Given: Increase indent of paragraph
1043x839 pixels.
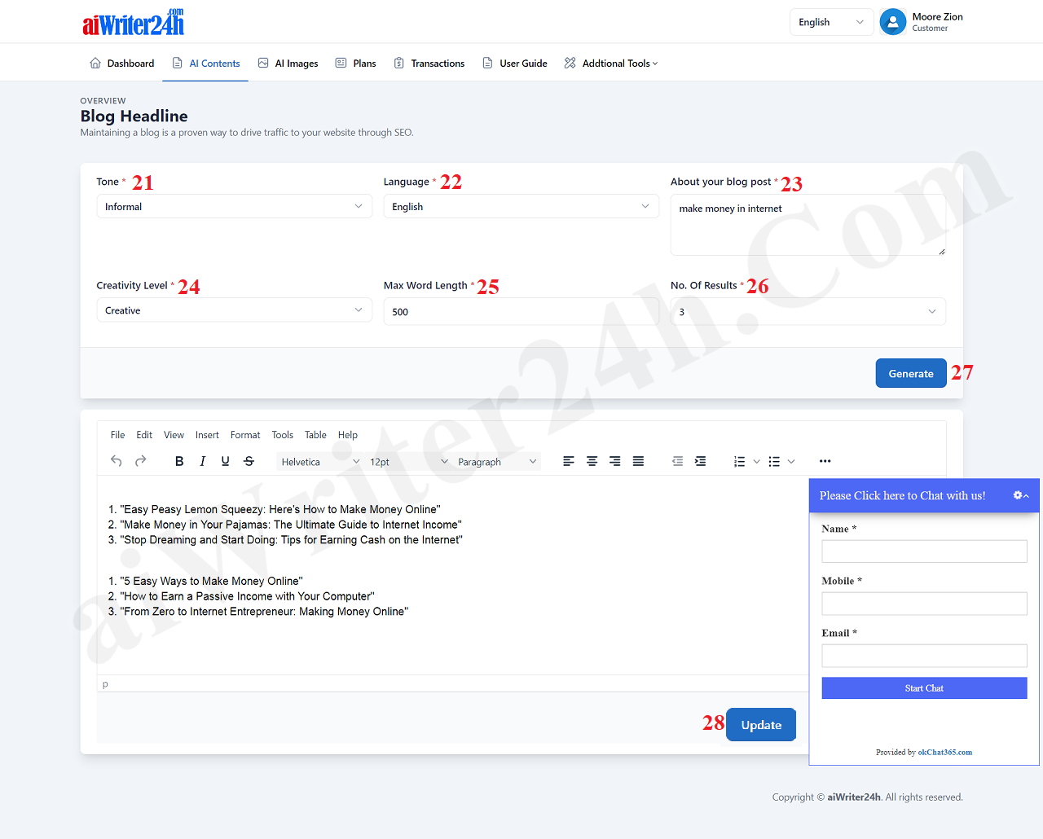Looking at the screenshot, I should [700, 461].
